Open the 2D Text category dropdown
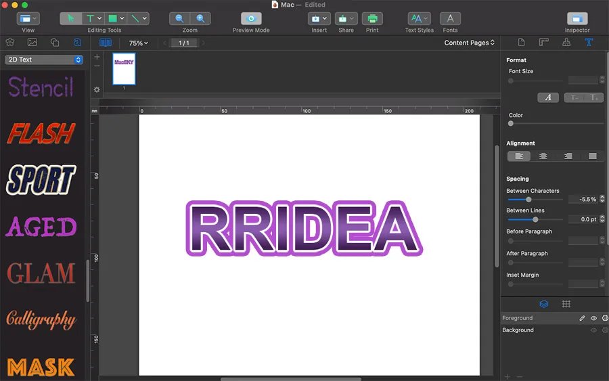This screenshot has height=381, width=609. tap(44, 60)
